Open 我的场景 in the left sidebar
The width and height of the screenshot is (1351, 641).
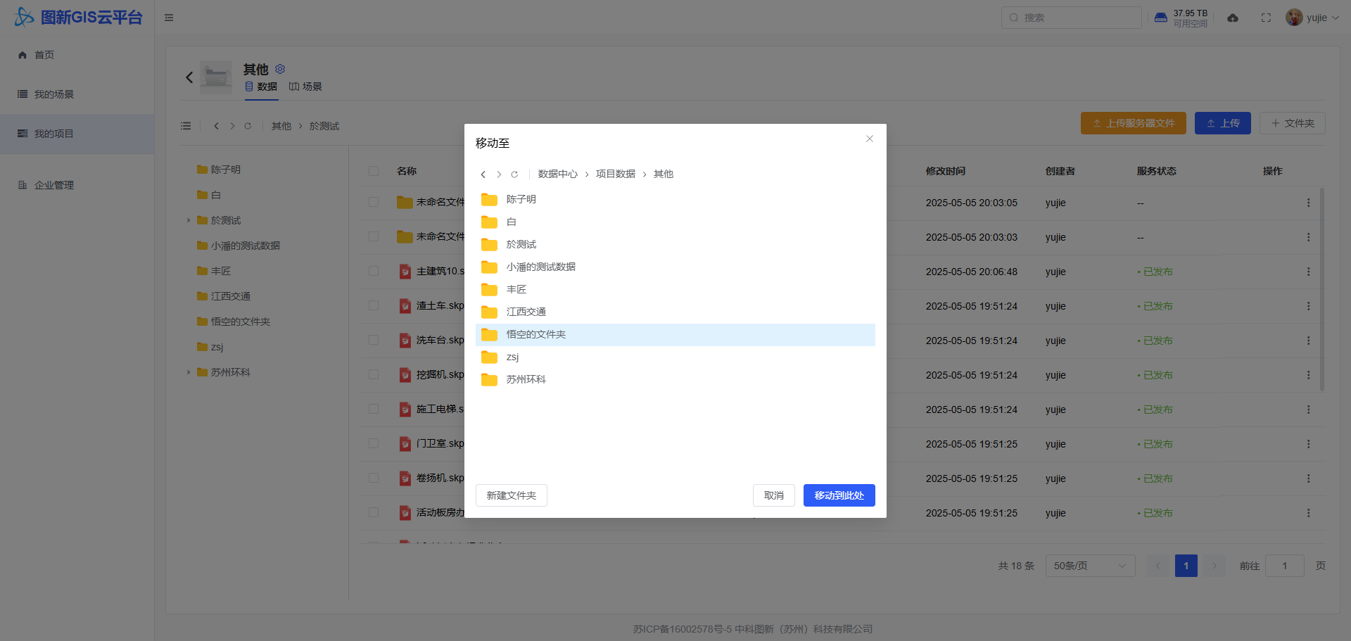pyautogui.click(x=77, y=94)
